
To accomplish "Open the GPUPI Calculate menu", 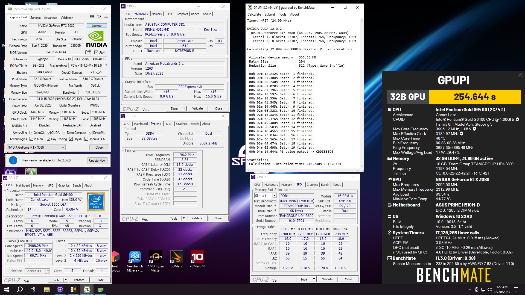I will [x=254, y=14].
